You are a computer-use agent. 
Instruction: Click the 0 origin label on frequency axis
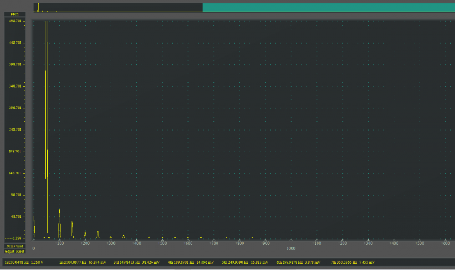click(34, 248)
